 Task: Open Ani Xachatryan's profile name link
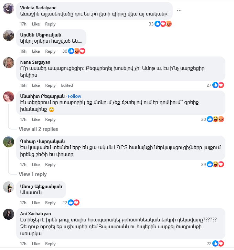coord(35,213)
